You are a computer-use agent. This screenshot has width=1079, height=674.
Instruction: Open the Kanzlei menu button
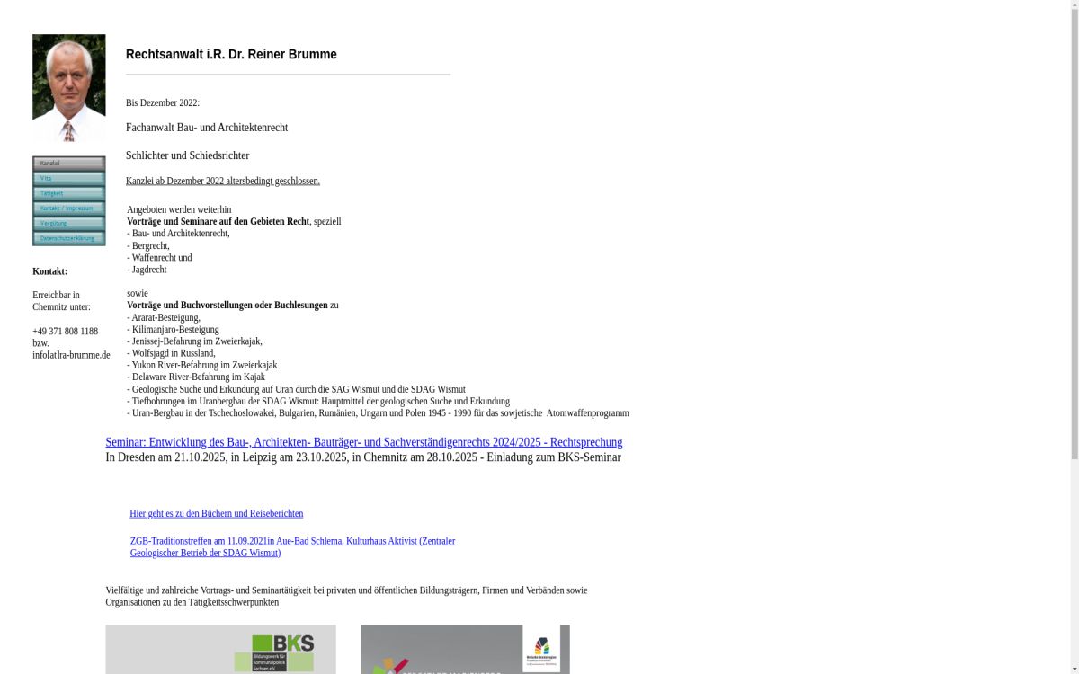68,164
